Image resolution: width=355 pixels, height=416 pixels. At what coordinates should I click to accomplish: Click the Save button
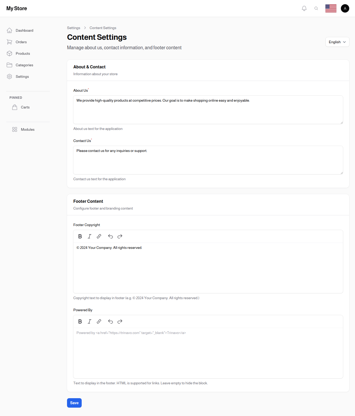point(74,403)
